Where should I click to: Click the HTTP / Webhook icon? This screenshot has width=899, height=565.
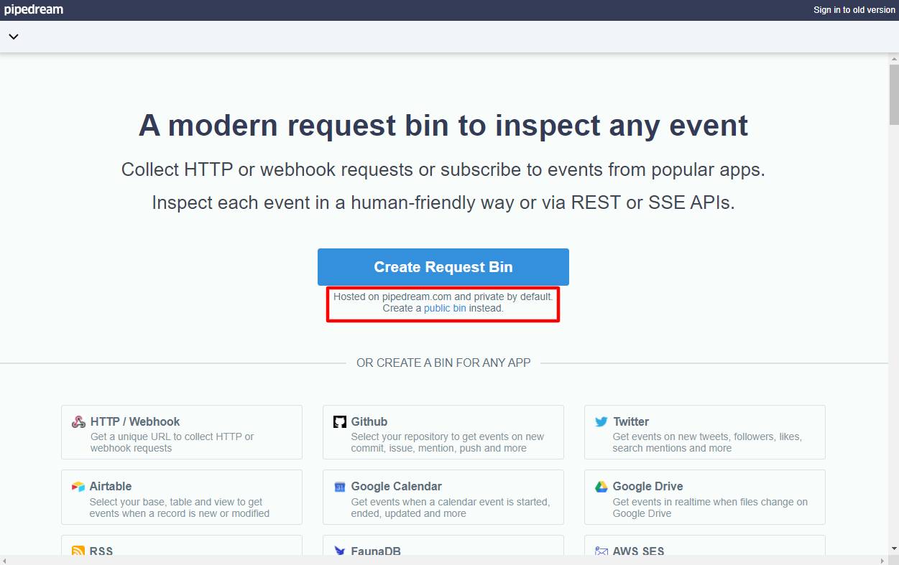click(x=78, y=422)
